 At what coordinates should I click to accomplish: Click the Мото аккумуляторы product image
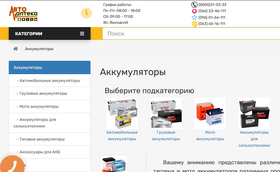210,113
